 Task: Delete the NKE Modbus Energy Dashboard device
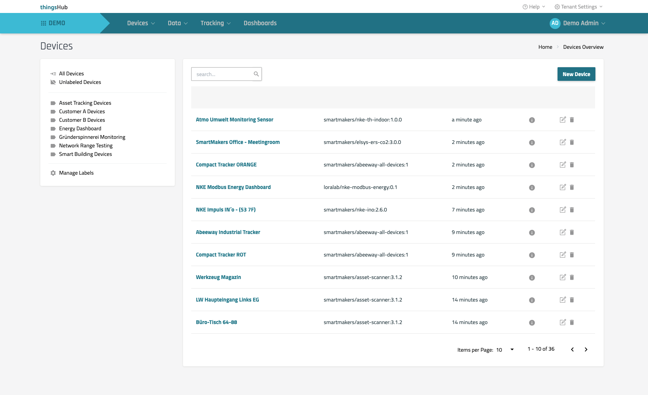pos(572,187)
